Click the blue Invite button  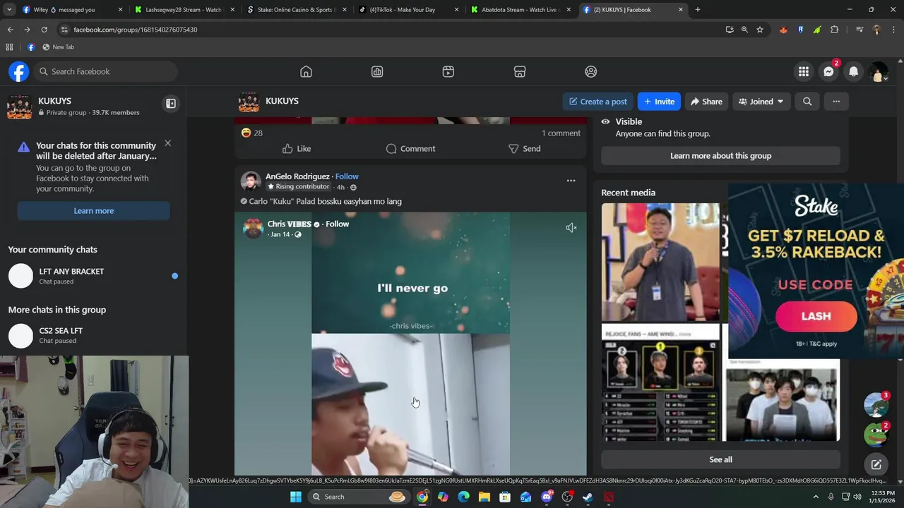click(x=659, y=102)
